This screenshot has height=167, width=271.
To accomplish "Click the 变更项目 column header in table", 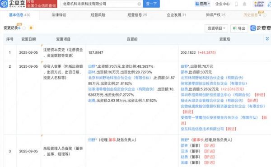I will (x=63, y=39).
